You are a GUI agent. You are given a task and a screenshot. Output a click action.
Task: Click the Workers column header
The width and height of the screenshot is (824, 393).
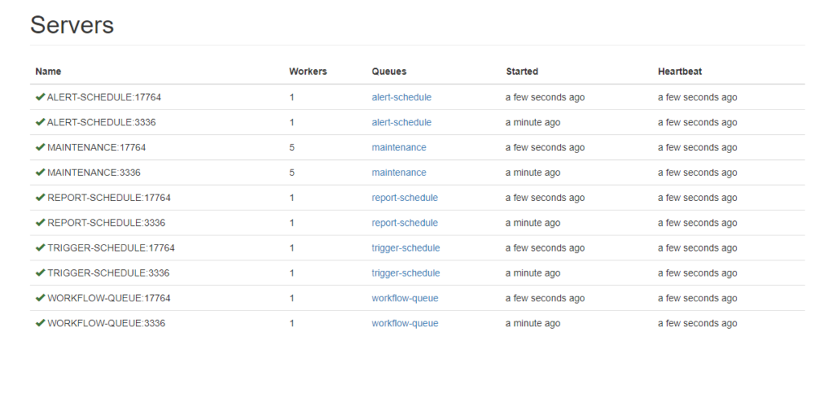308,72
